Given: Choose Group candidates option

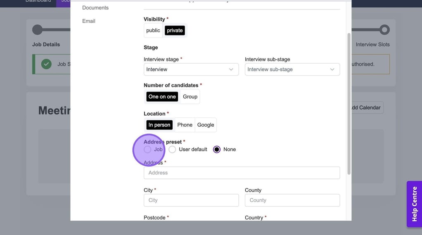Looking at the screenshot, I should coord(190,96).
